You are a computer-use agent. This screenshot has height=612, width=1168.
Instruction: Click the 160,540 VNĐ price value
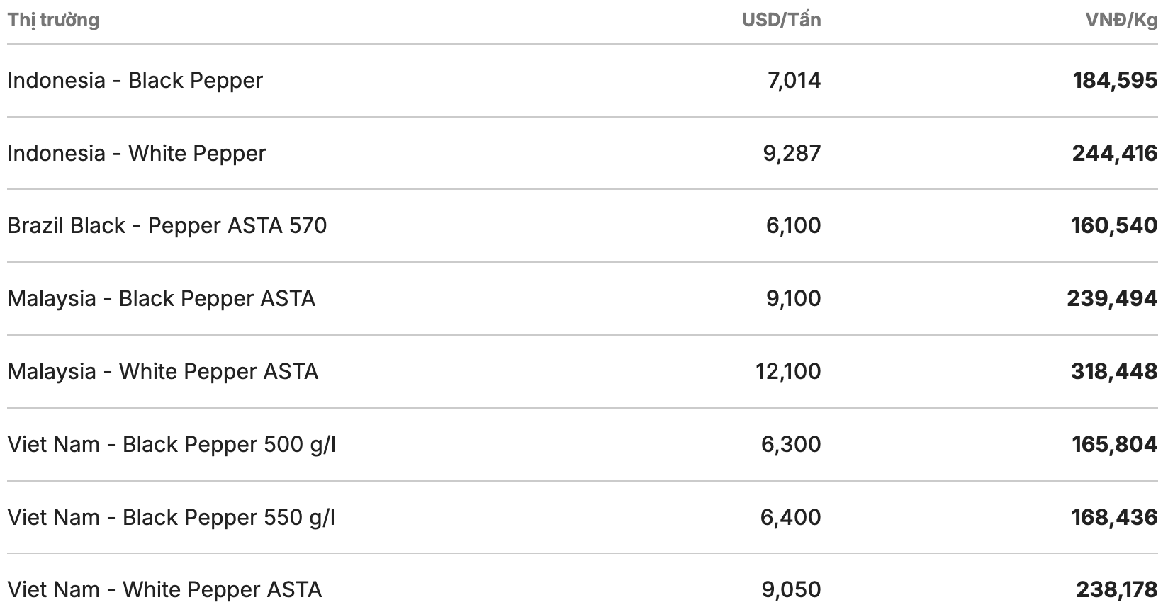coord(1114,226)
